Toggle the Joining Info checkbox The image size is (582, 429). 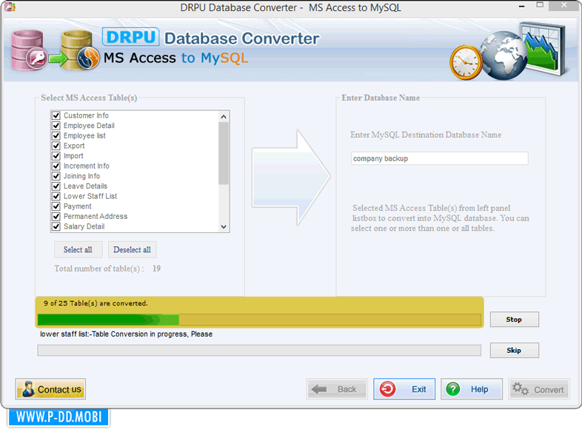tap(56, 176)
